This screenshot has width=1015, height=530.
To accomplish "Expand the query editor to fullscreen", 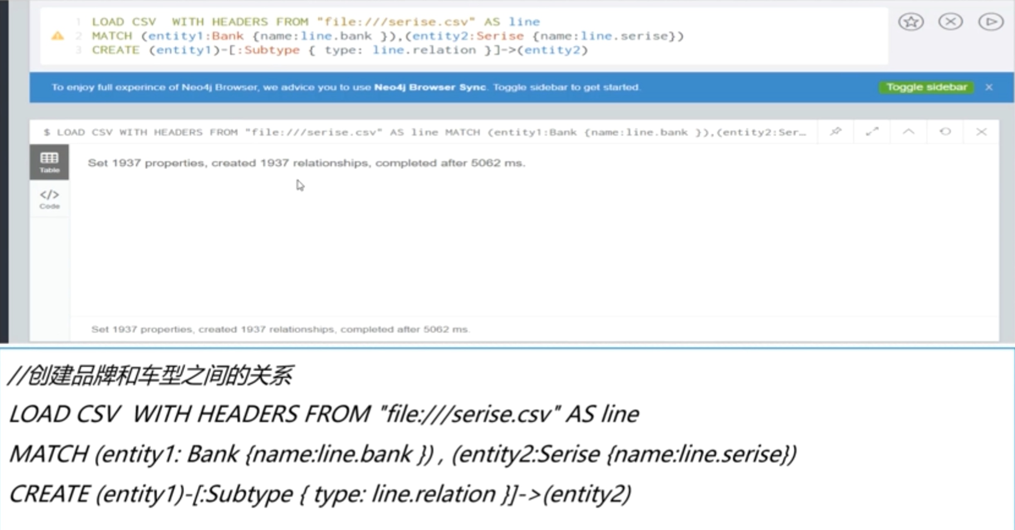I will [x=872, y=131].
